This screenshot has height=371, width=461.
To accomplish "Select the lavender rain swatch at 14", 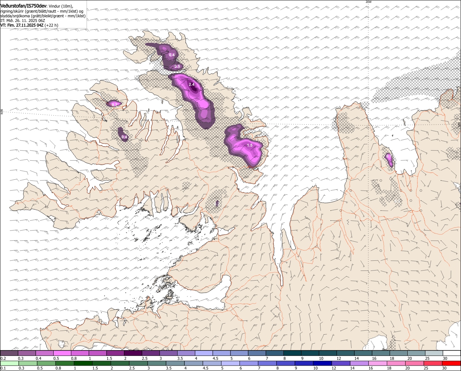I will (x=359, y=363).
